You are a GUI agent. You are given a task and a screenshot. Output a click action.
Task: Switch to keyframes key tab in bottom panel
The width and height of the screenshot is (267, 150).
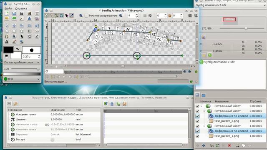click(15, 104)
